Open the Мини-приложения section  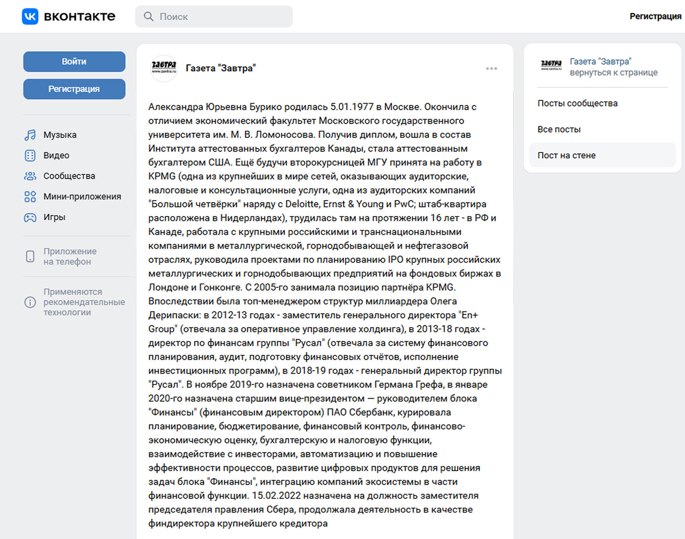pos(82,197)
